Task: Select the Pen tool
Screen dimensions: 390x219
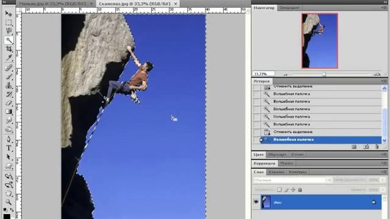Action: [x=9, y=139]
